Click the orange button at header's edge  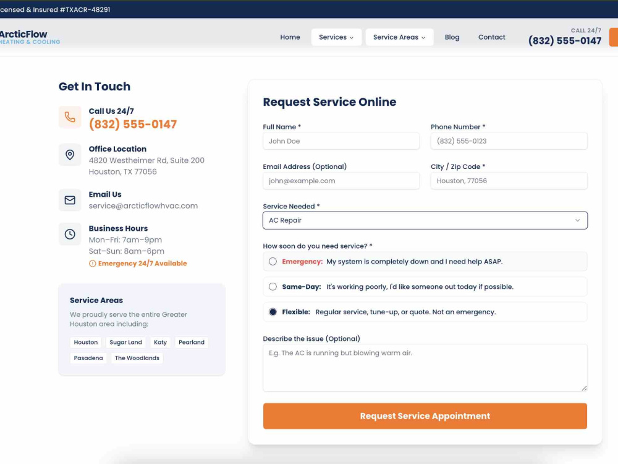(x=614, y=37)
